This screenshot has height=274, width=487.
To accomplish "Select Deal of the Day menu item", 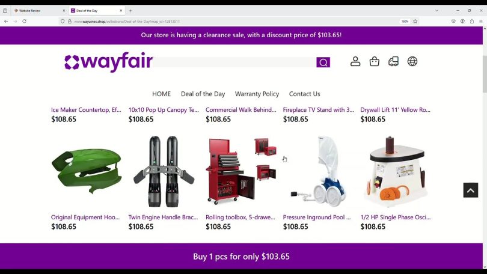I will click(x=203, y=94).
